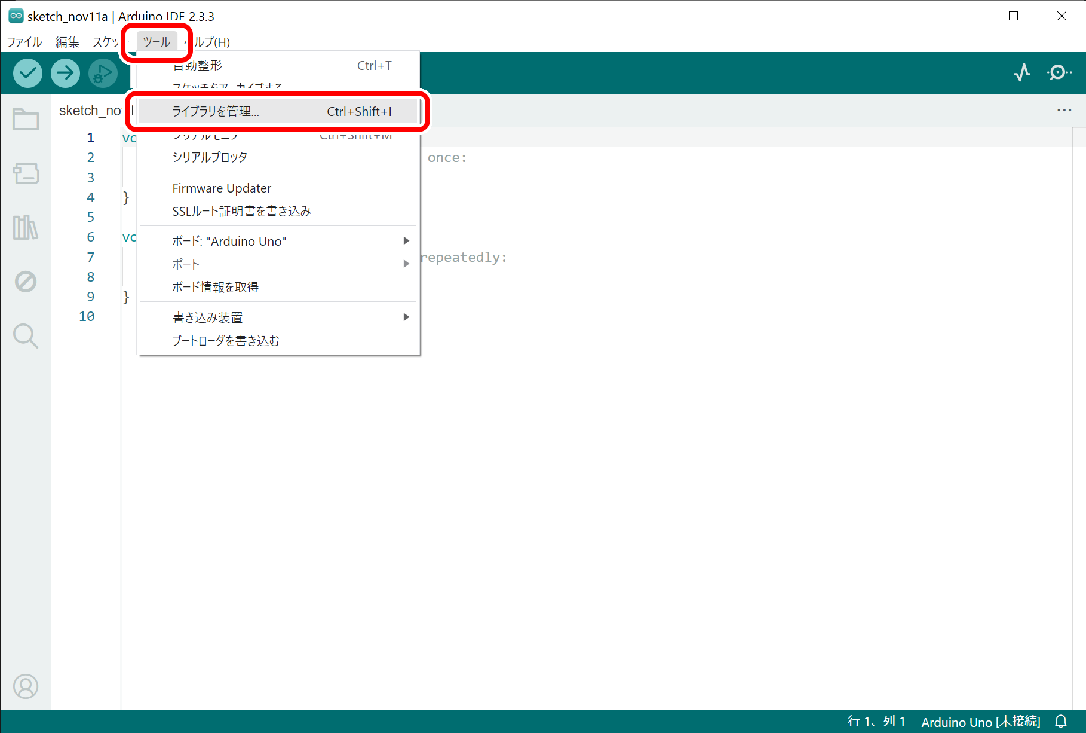Click Arduino Uno [未接続] status text
Image resolution: width=1086 pixels, height=733 pixels.
tap(980, 722)
